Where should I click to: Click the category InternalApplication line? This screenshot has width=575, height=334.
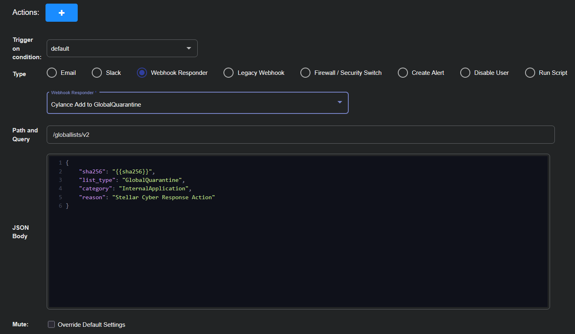pos(134,189)
